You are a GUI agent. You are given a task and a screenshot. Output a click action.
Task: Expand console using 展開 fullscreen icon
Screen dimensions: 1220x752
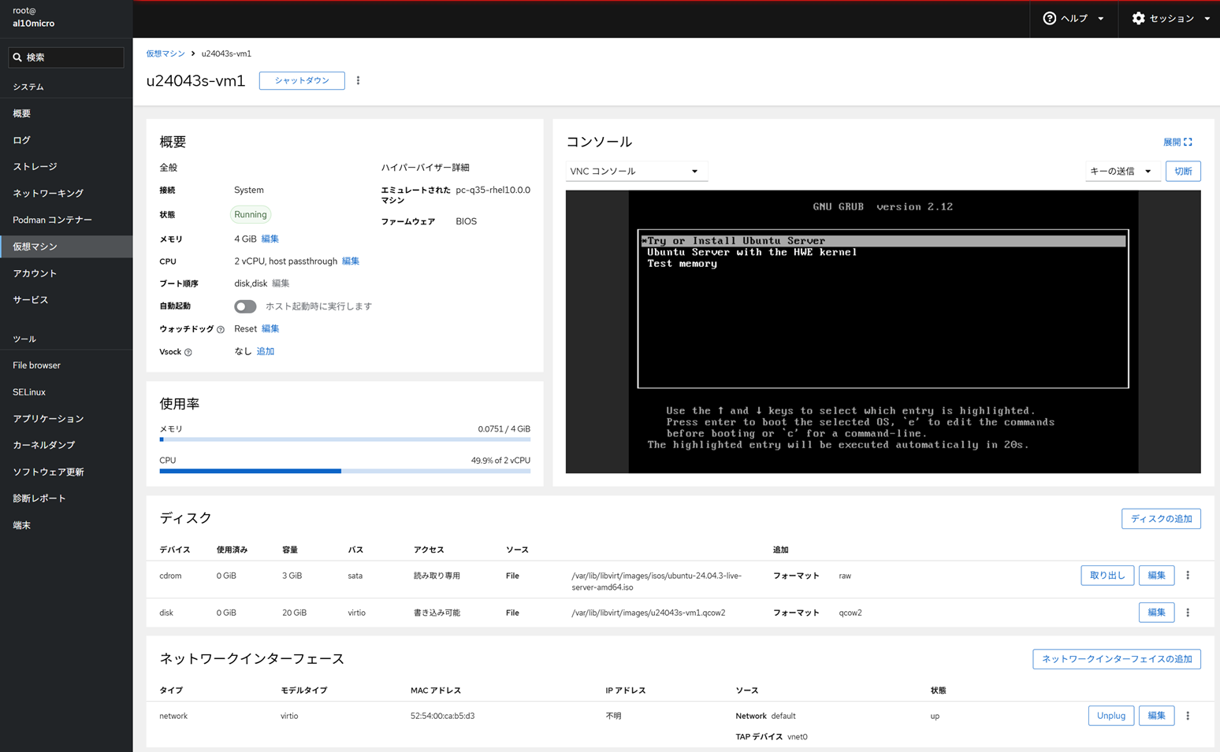1188,143
